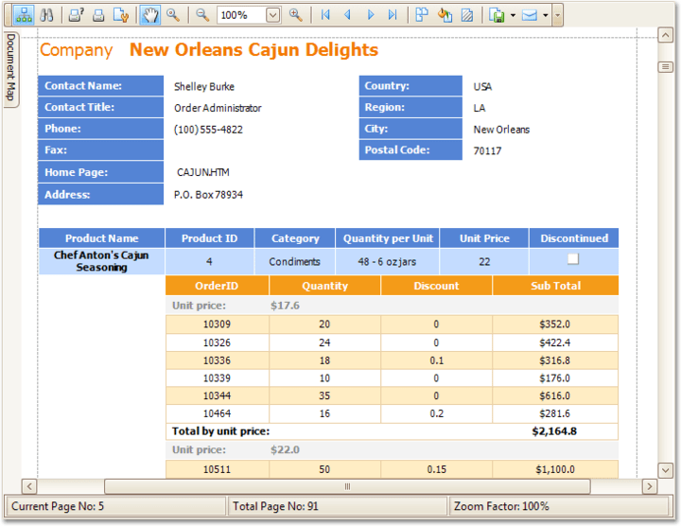The image size is (681, 526).
Task: Expand the export document dropdown arrow
Action: 513,15
